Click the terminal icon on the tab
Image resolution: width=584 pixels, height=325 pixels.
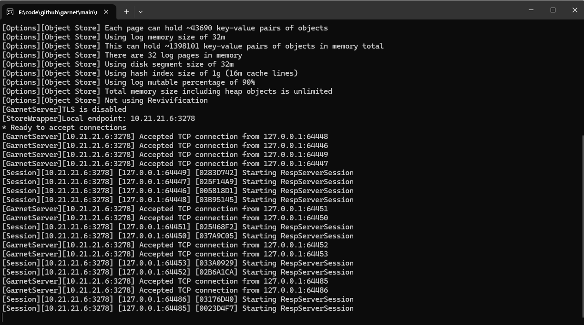tap(10, 12)
